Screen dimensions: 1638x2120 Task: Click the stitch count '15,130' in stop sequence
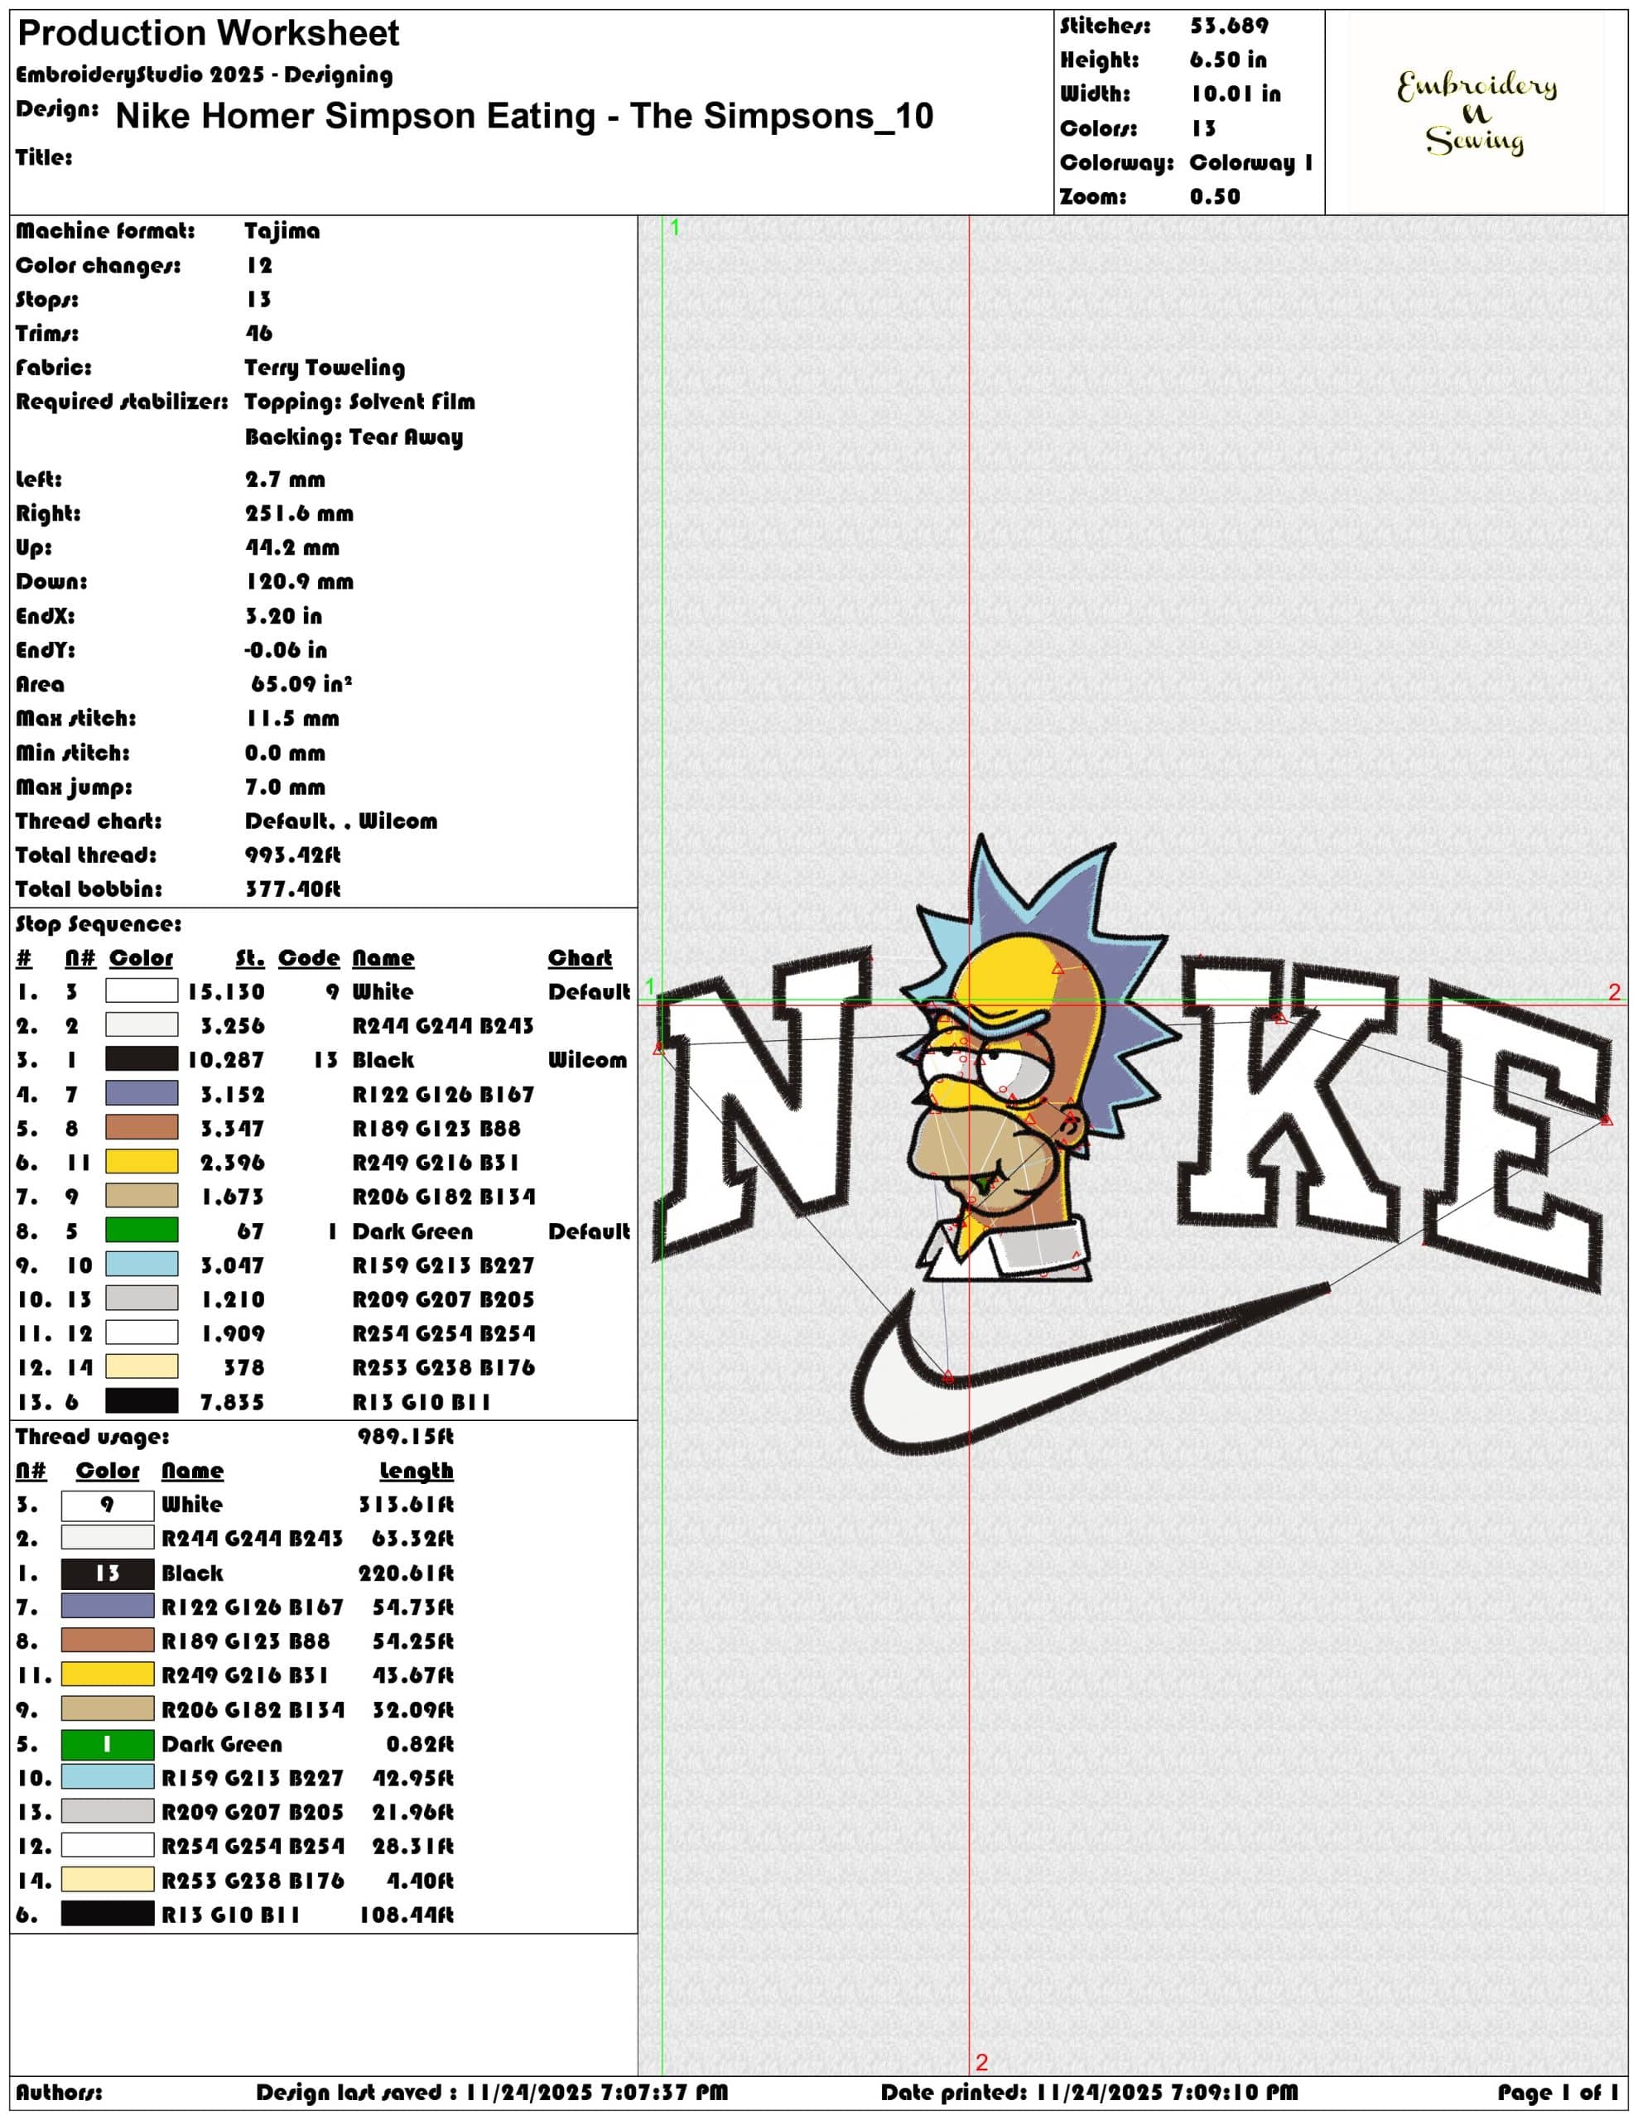[x=225, y=992]
